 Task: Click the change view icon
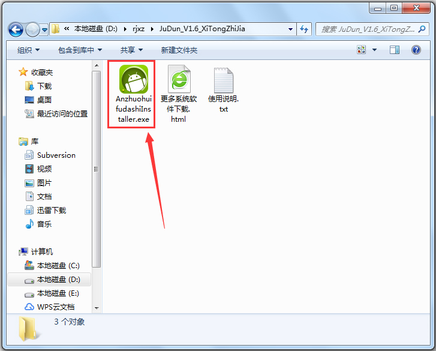[361, 50]
